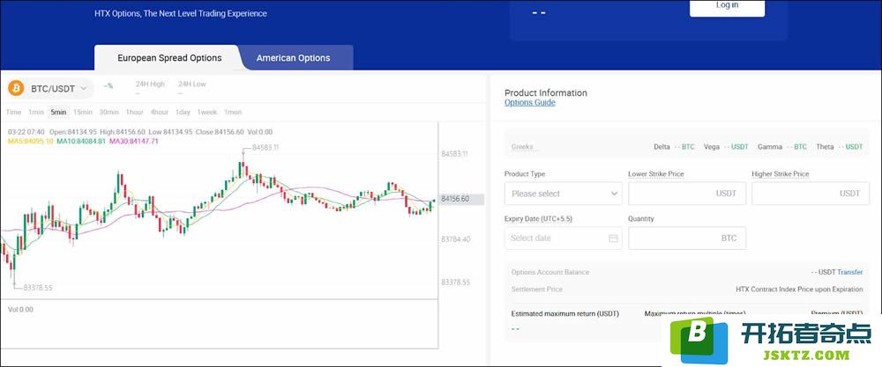Screen dimensions: 882x367
Task: Click the Settlement Price label
Action: 536,290
